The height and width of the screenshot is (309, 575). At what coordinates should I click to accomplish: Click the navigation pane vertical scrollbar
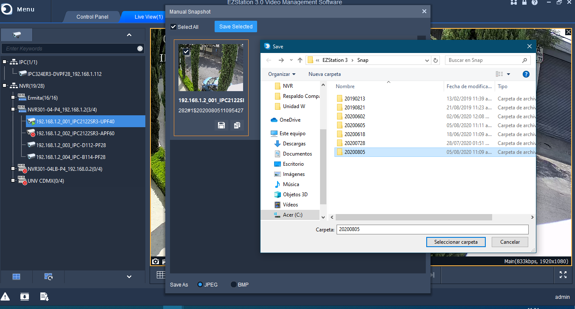(x=323, y=167)
